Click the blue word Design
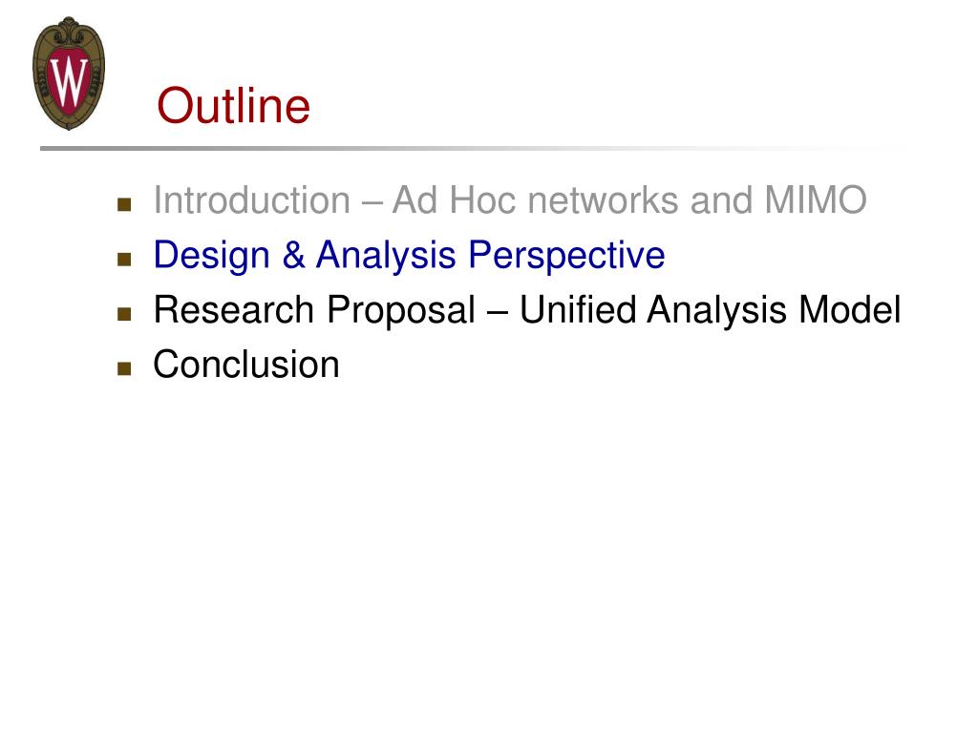 point(211,257)
